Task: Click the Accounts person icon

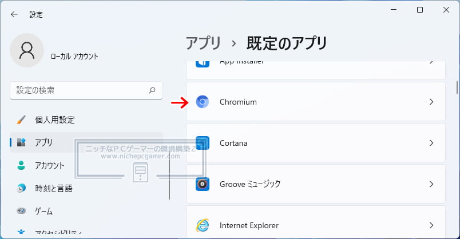Action: click(21, 165)
